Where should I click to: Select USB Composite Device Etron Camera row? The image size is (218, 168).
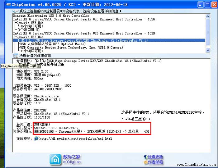click(x=72, y=48)
